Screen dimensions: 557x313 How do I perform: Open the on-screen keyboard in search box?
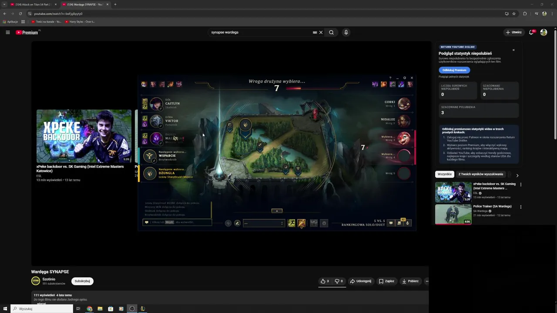pyautogui.click(x=315, y=32)
